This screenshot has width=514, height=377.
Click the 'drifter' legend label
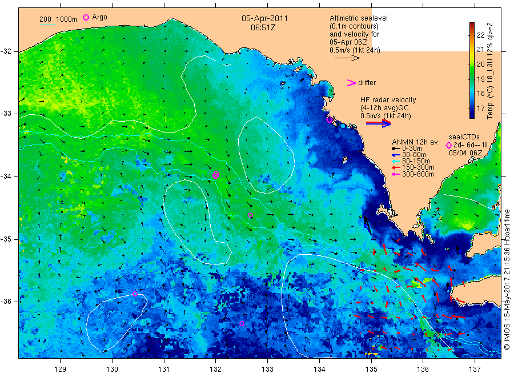click(x=367, y=83)
